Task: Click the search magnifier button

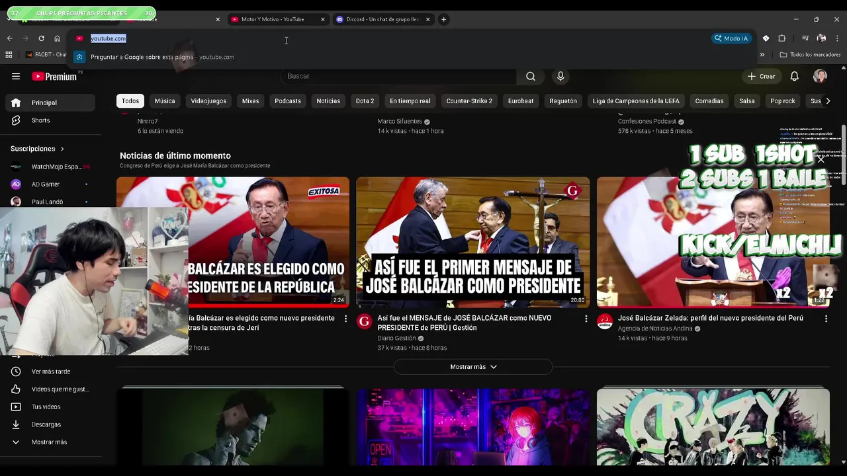Action: click(531, 76)
